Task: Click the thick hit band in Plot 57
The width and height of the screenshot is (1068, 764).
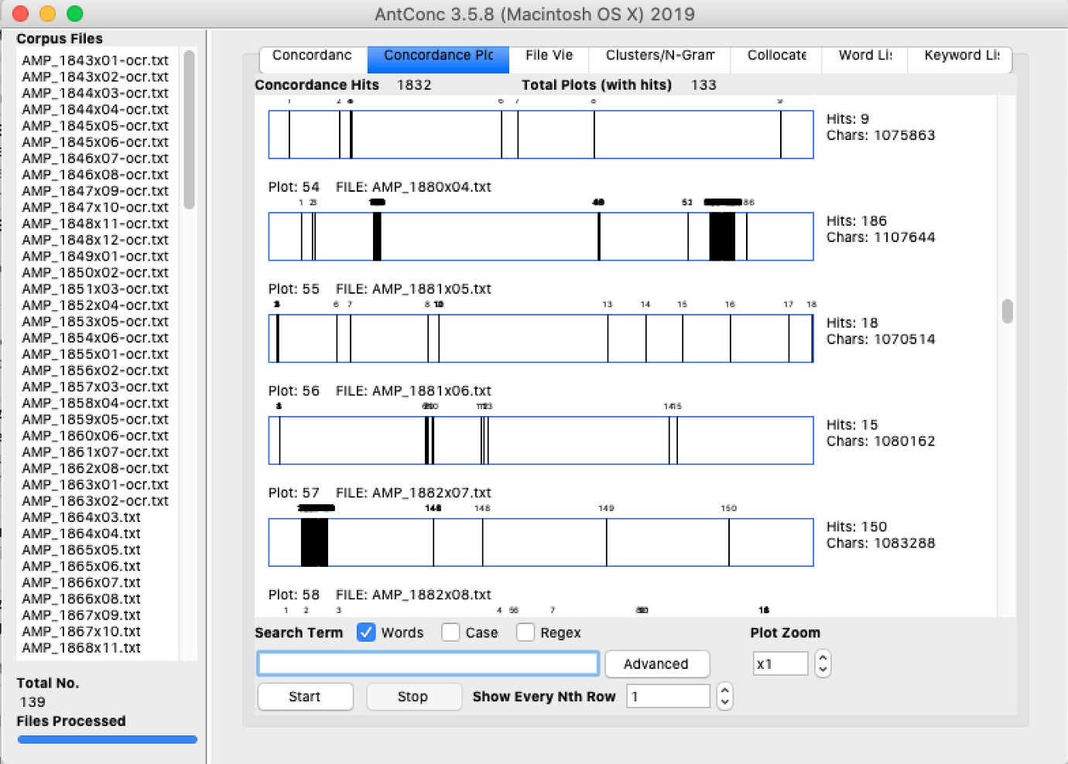Action: pos(314,542)
